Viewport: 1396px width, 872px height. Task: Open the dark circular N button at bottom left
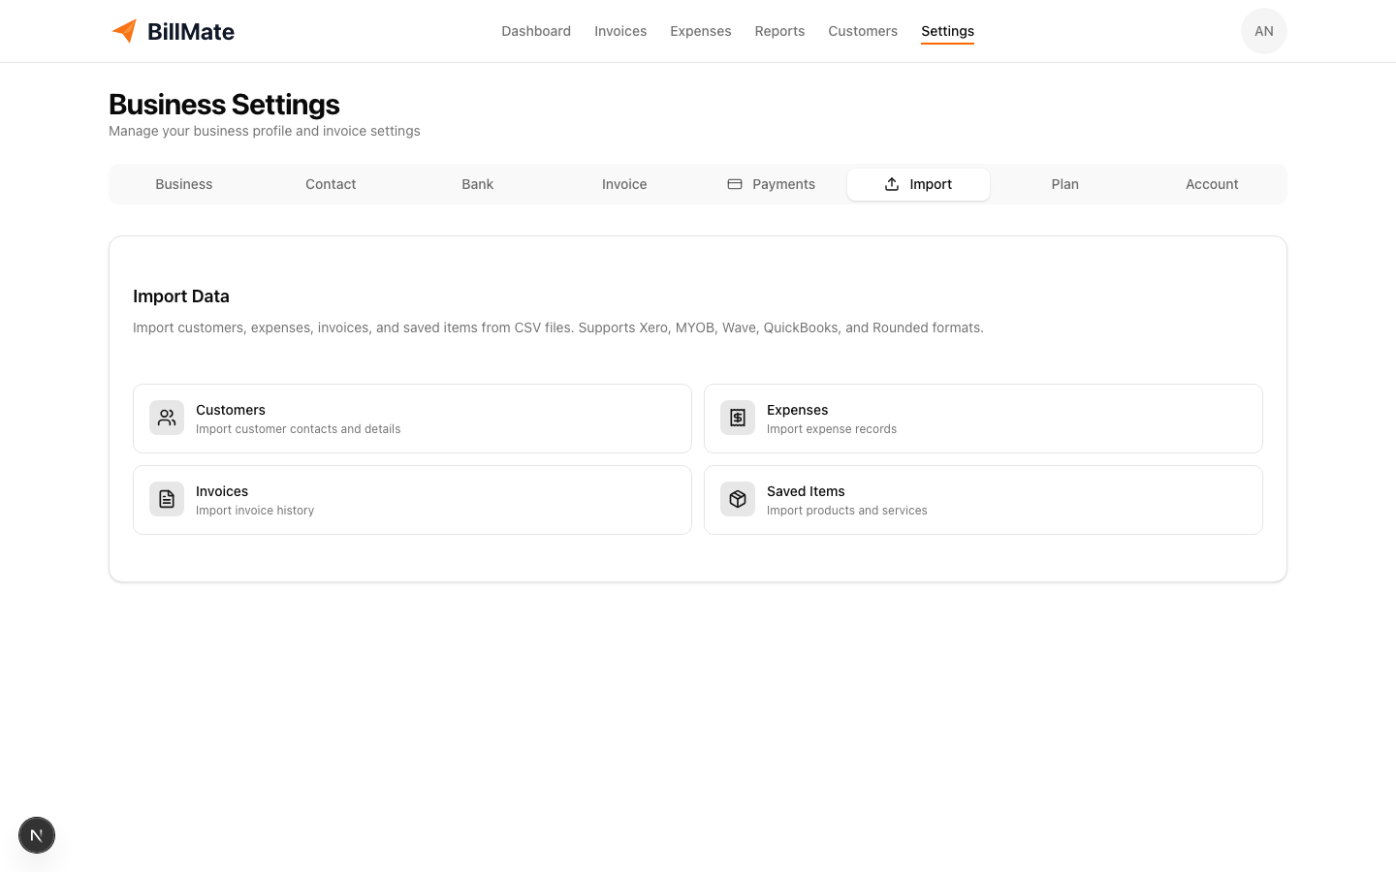[37, 835]
